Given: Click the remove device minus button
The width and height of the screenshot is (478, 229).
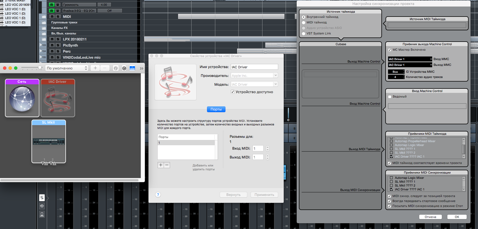Looking at the screenshot, I should (105, 68).
